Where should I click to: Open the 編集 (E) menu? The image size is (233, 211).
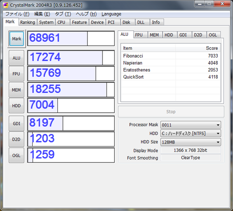pos(42,14)
